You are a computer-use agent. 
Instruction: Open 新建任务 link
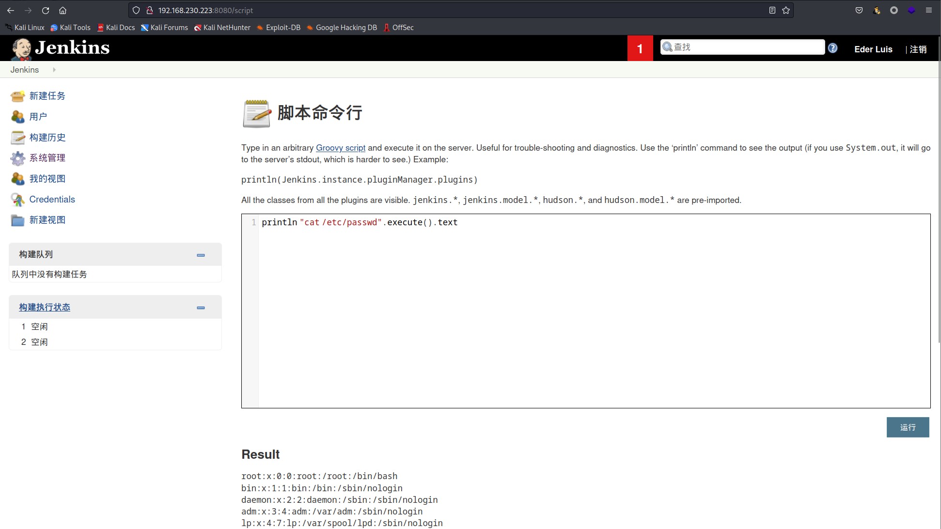(x=47, y=96)
